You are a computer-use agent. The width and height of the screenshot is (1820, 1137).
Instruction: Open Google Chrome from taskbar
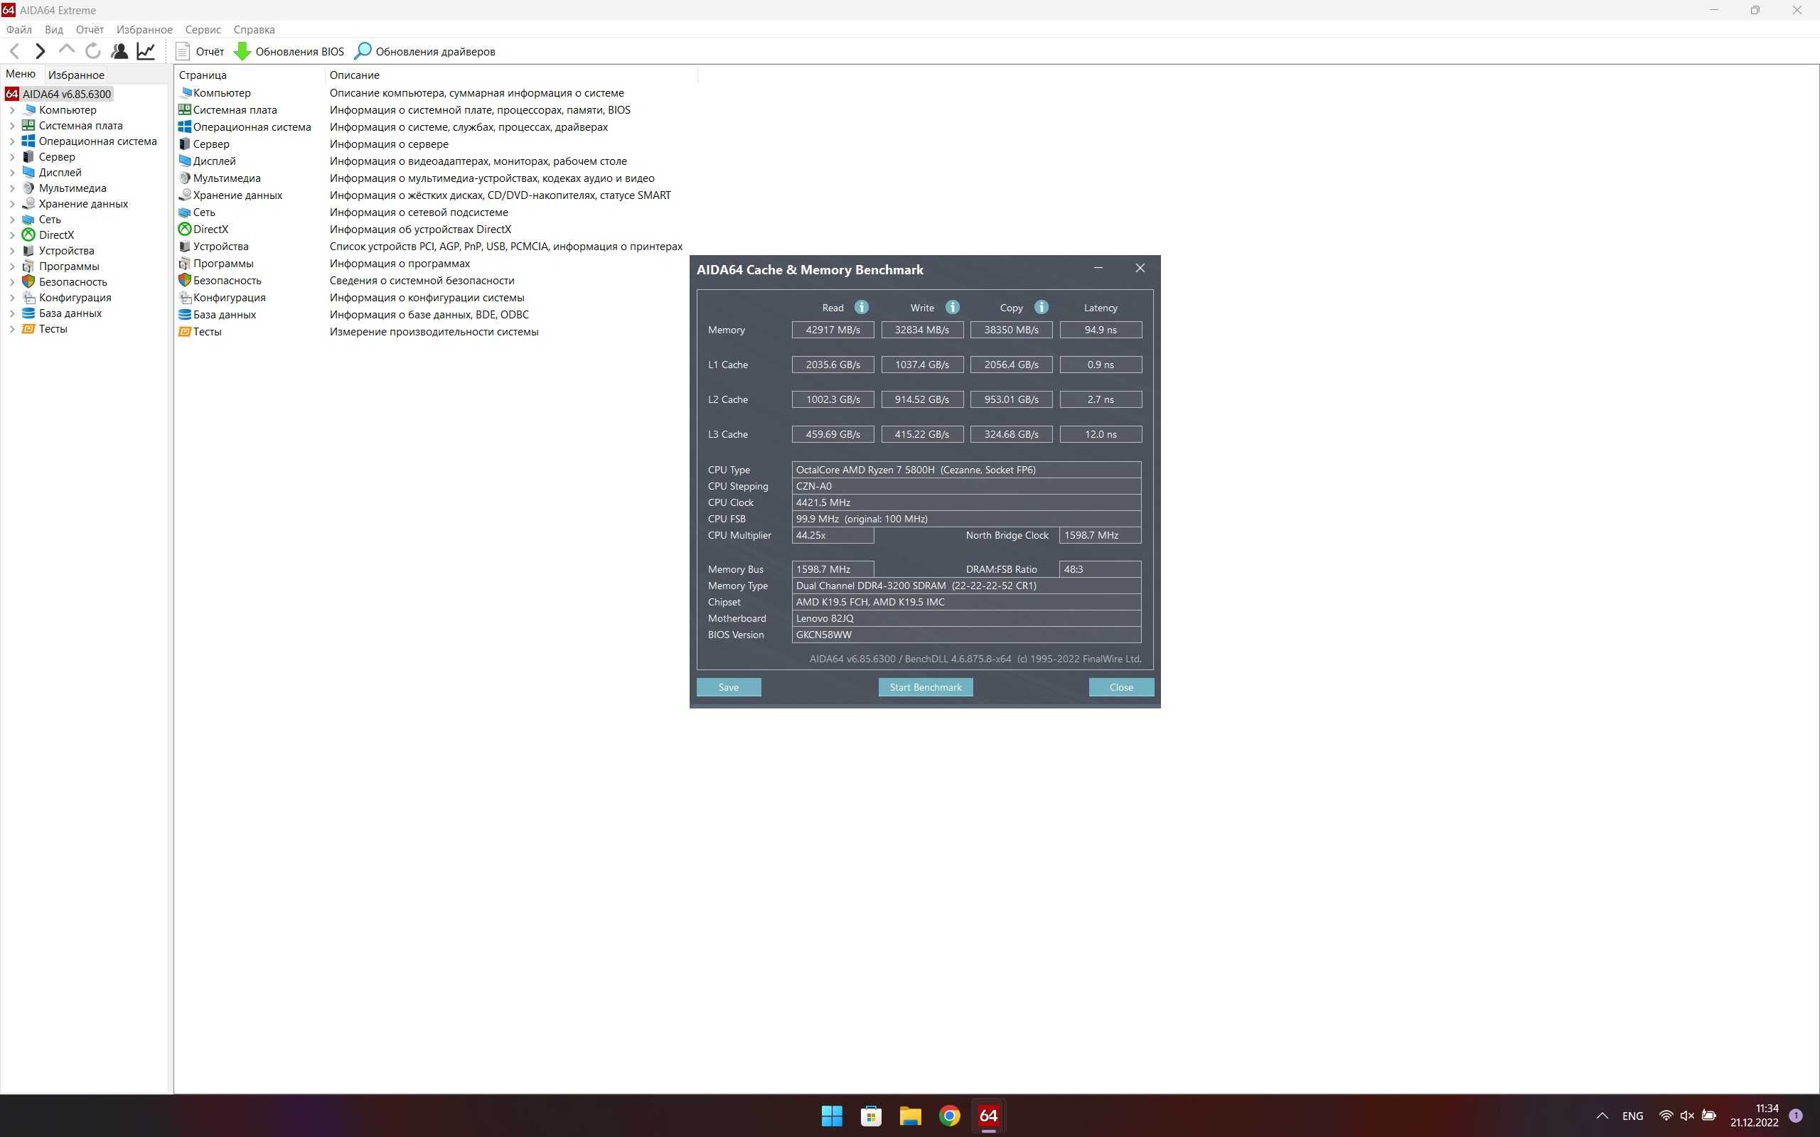pos(949,1115)
